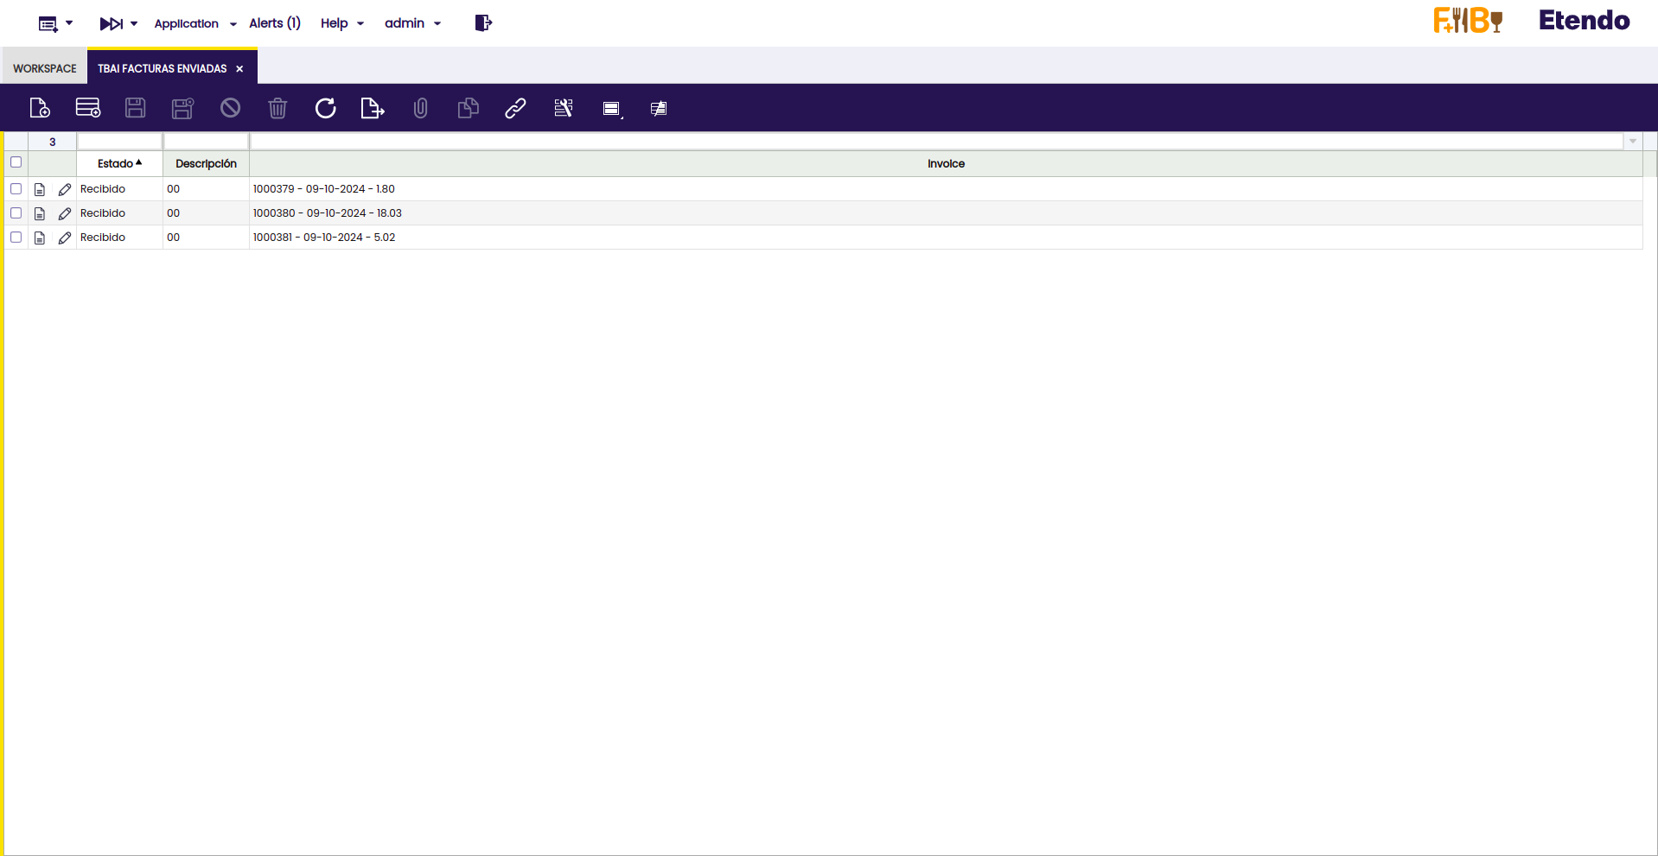This screenshot has width=1658, height=856.
Task: Edit invoice 1000380 row with pencil icon
Action: coord(65,213)
